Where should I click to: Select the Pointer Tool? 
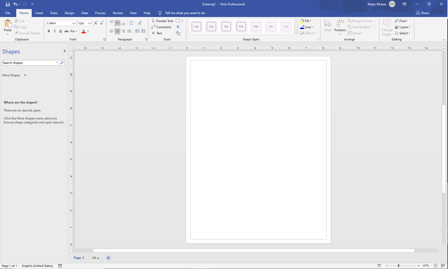click(x=163, y=21)
